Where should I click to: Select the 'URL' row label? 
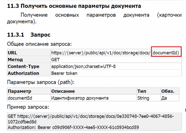pos(12,53)
